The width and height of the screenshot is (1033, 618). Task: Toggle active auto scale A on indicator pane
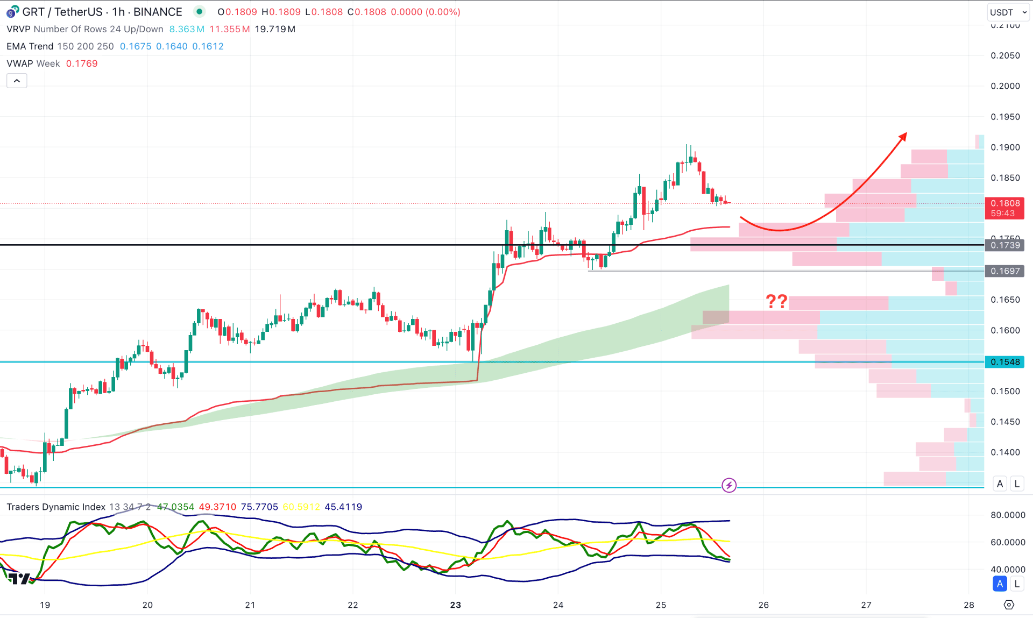tap(1000, 584)
